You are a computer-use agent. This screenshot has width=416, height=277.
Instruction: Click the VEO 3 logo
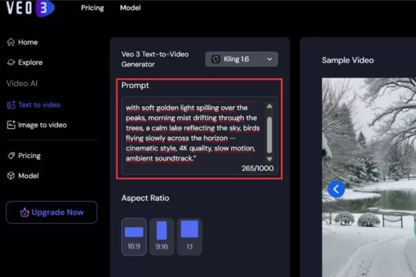[30, 8]
